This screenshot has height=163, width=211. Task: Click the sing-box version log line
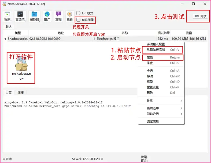[x=53, y=102]
